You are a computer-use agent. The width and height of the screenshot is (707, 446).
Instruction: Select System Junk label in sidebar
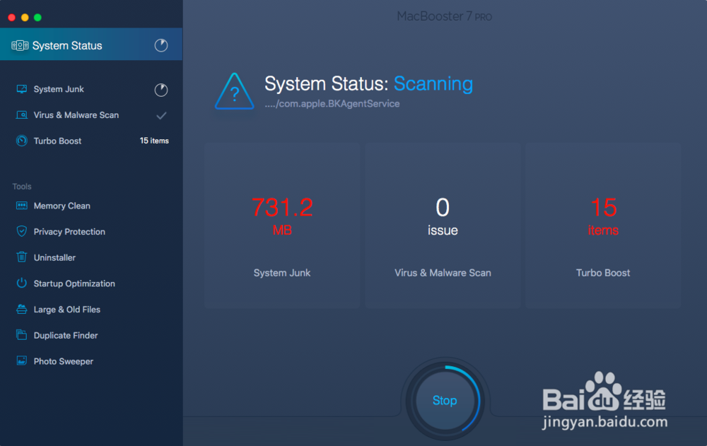59,89
